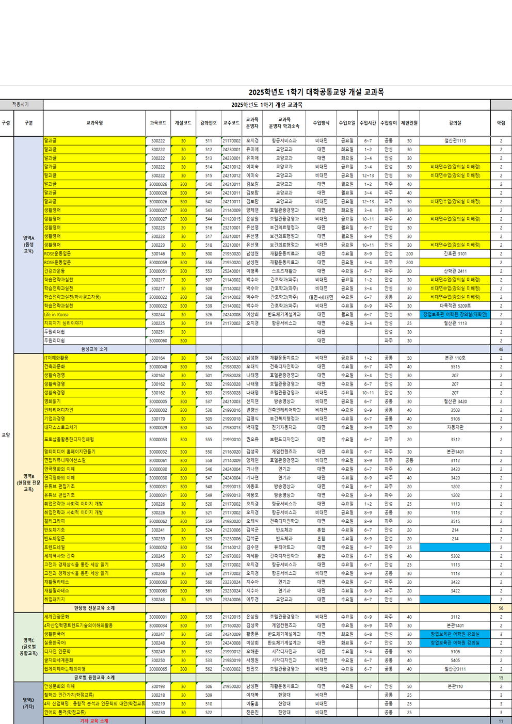Select course cell '안성문화의 이해'
Viewport: 512px width, 724px height.
tap(94, 686)
